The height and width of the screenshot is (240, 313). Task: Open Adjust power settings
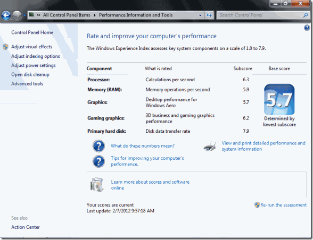tap(34, 65)
